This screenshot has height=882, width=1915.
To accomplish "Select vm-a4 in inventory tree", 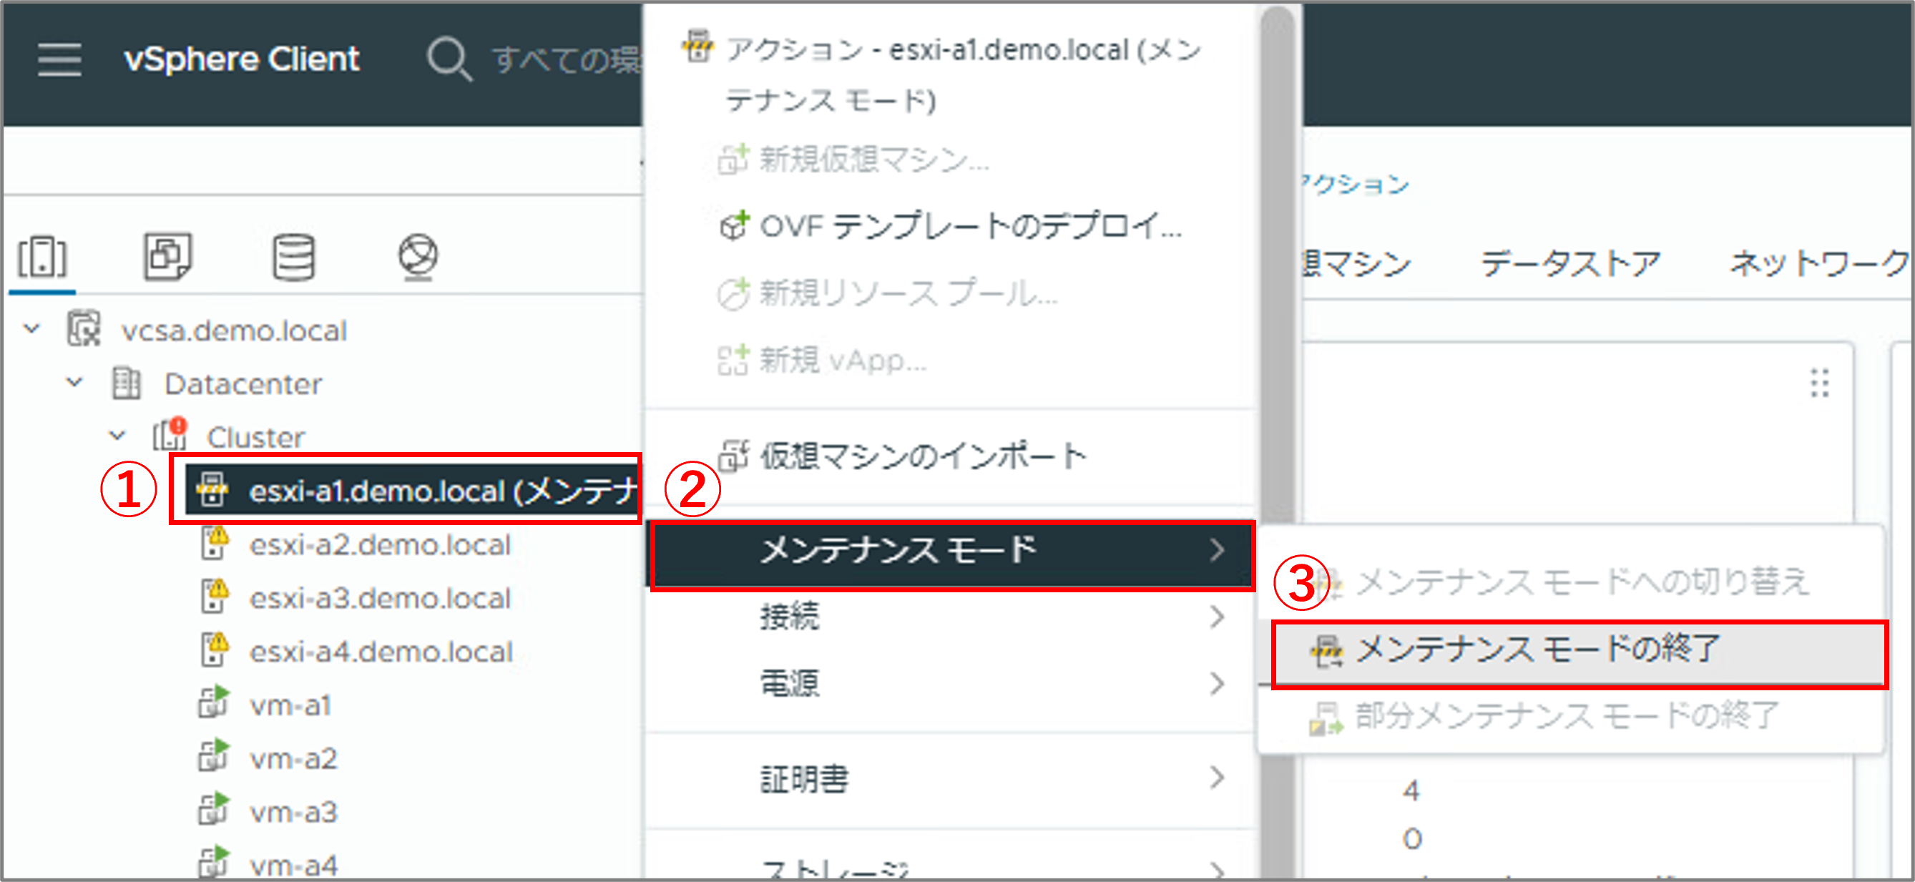I will (293, 865).
